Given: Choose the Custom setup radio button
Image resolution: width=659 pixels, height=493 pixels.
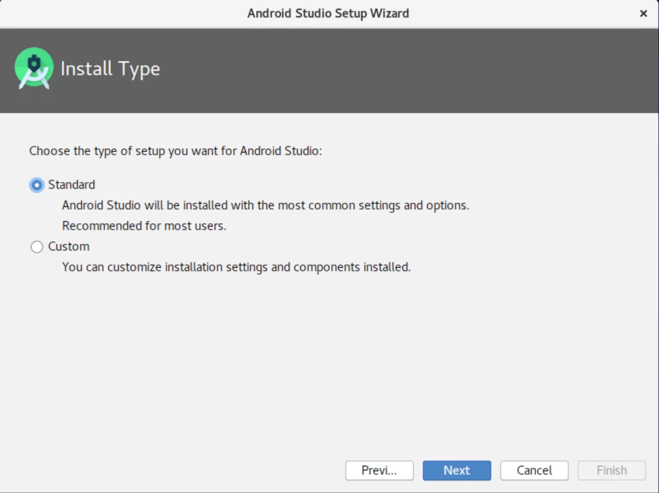Looking at the screenshot, I should (37, 247).
